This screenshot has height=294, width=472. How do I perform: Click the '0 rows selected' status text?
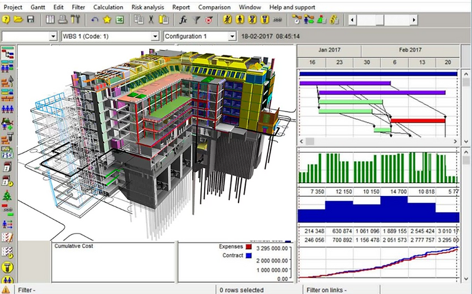point(242,290)
